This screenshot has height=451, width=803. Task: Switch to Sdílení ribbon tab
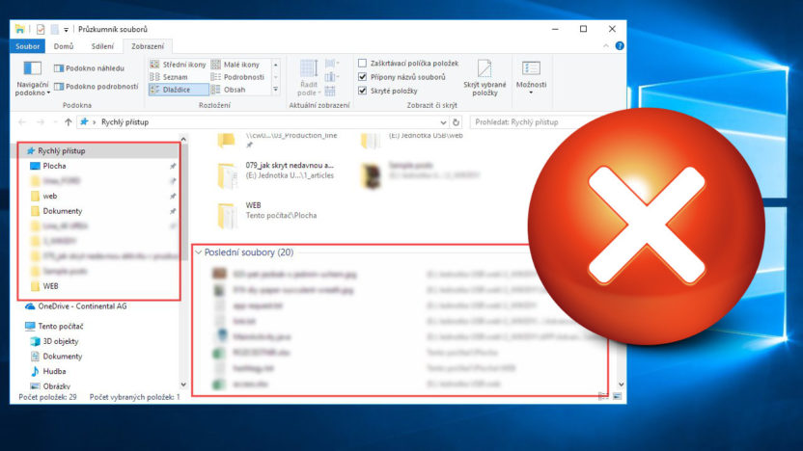(102, 46)
